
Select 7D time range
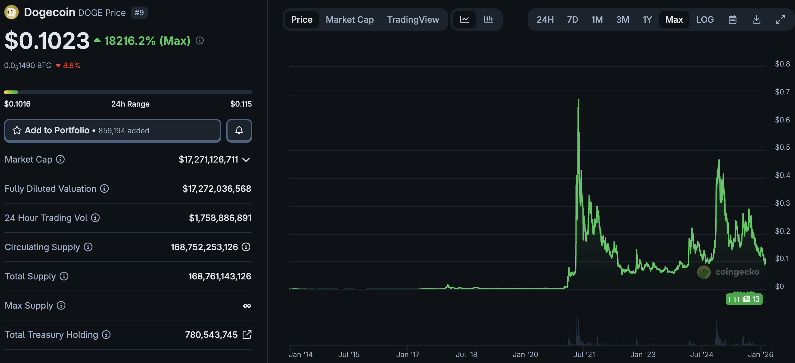pyautogui.click(x=572, y=20)
